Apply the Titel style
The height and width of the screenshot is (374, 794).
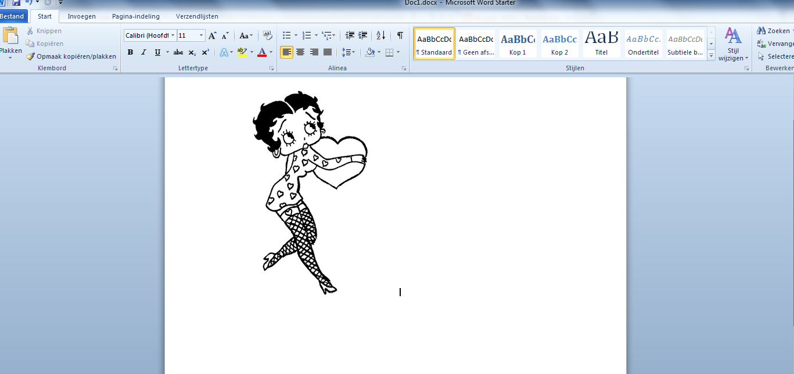[601, 44]
